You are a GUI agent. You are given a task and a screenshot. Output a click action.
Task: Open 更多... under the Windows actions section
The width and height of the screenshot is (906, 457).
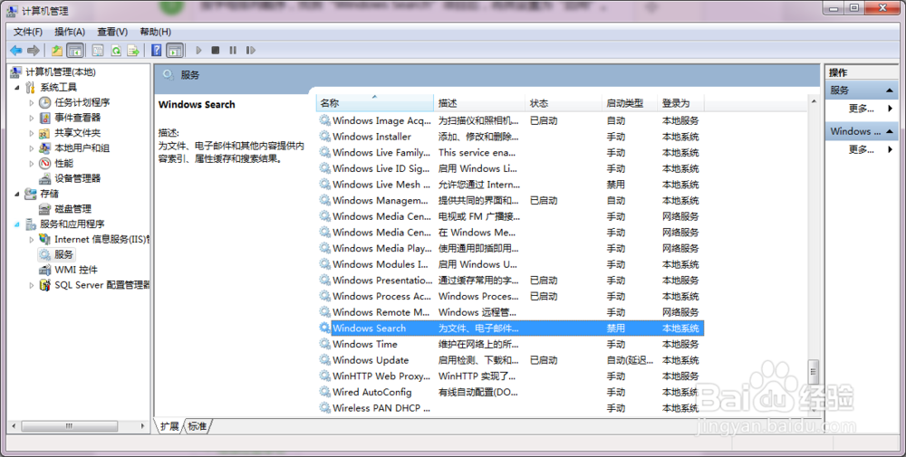[861, 149]
